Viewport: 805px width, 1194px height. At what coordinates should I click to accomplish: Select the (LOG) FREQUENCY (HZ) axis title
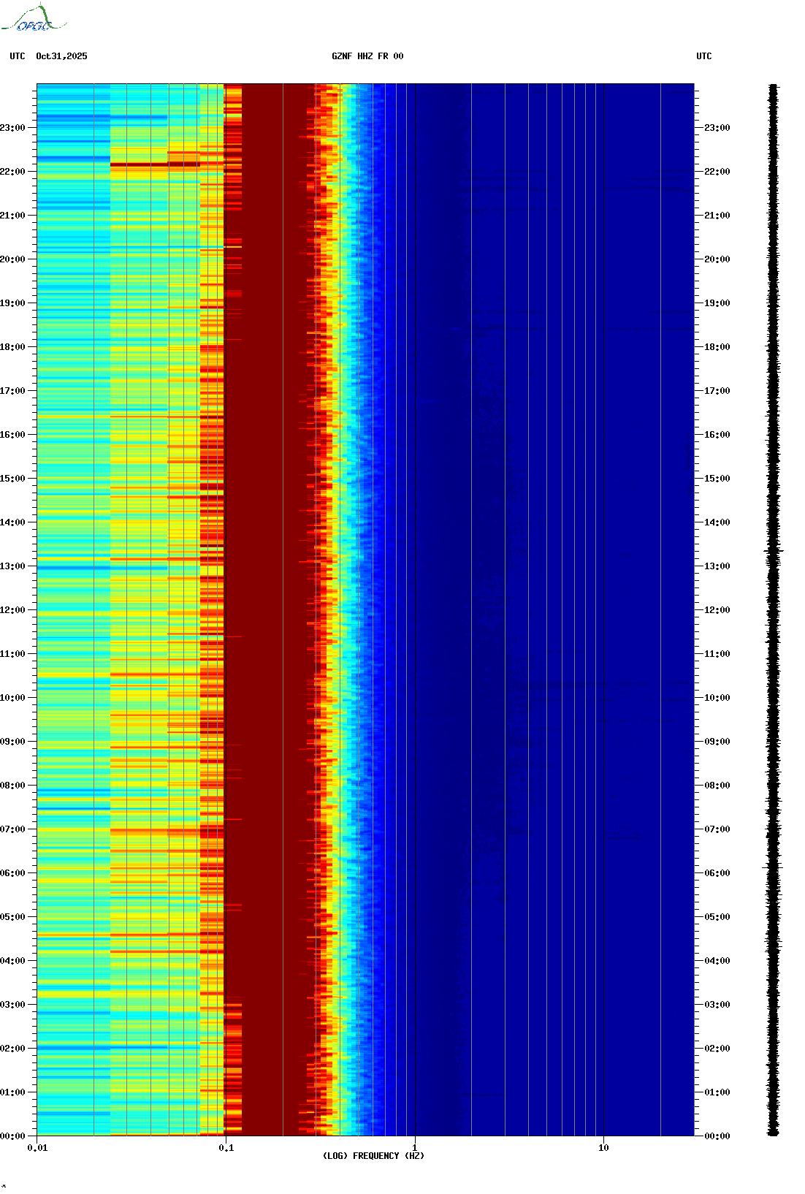coord(373,1156)
